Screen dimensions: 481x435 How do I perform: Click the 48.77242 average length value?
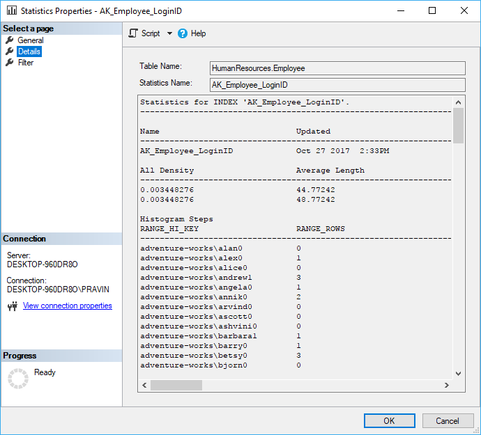[316, 200]
